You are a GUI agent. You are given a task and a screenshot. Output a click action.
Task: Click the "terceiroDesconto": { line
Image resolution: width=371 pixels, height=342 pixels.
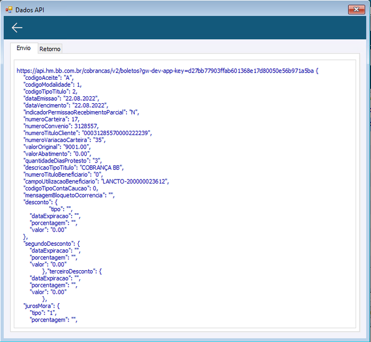point(75,271)
